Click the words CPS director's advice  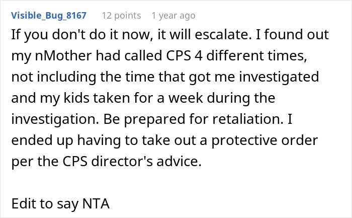click(132, 161)
